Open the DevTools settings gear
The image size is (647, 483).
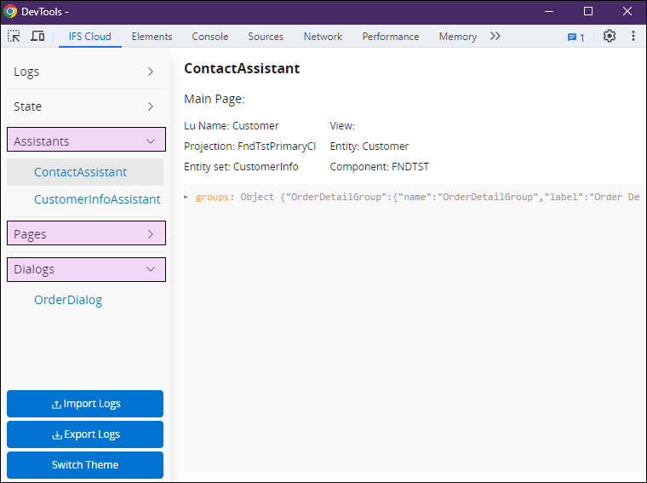610,37
